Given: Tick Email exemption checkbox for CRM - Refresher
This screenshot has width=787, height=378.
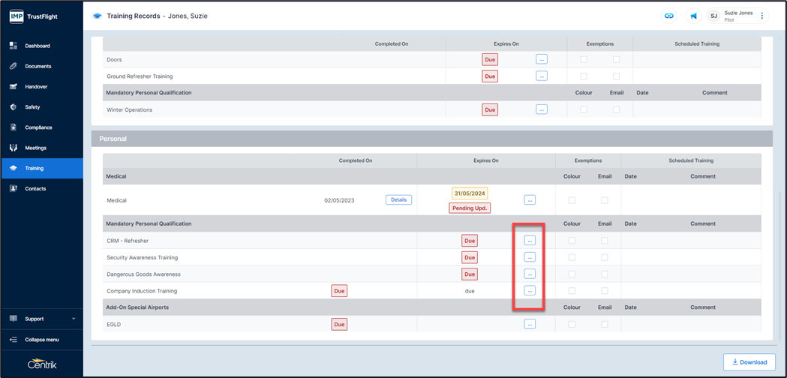Looking at the screenshot, I should [x=605, y=241].
